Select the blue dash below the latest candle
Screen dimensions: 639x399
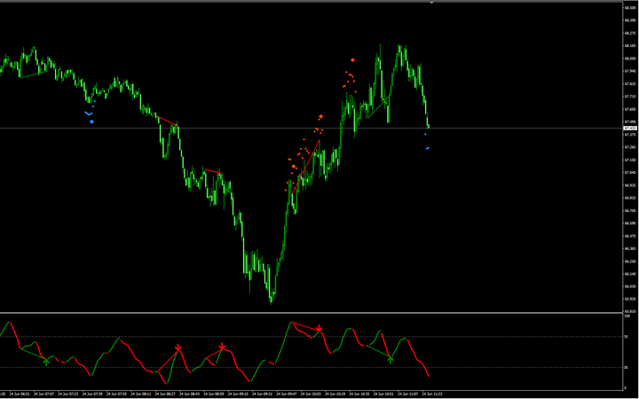coord(428,148)
